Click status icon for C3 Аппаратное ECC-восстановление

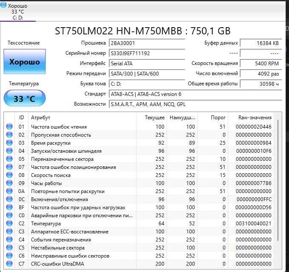9,232
